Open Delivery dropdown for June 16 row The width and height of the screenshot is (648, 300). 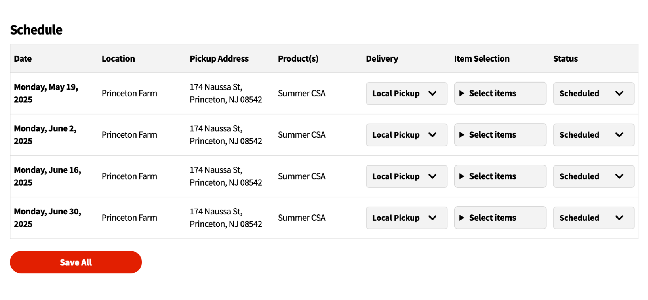[x=406, y=176]
